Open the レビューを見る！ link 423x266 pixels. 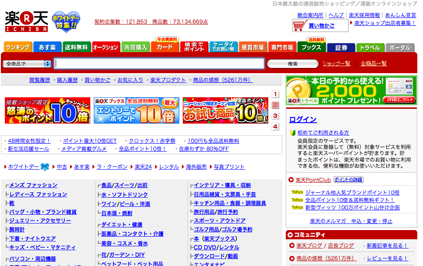(x=387, y=259)
